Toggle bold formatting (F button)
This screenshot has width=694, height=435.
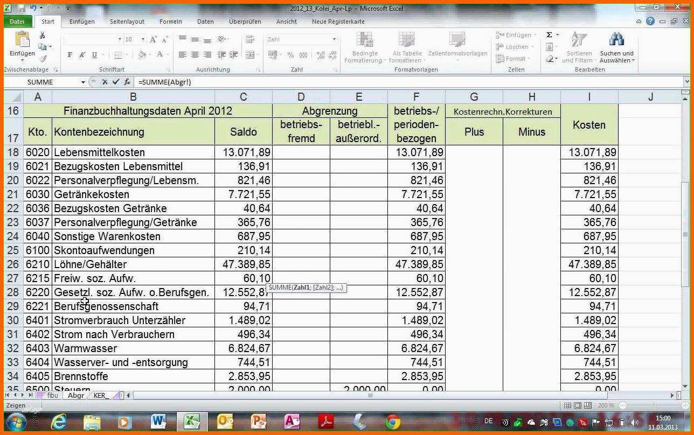point(70,55)
